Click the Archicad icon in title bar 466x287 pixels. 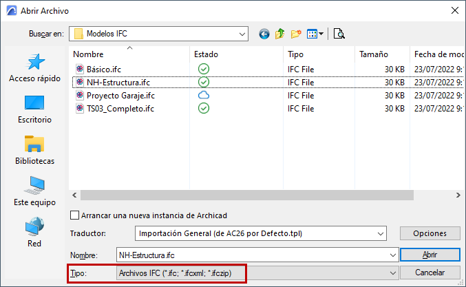click(12, 11)
